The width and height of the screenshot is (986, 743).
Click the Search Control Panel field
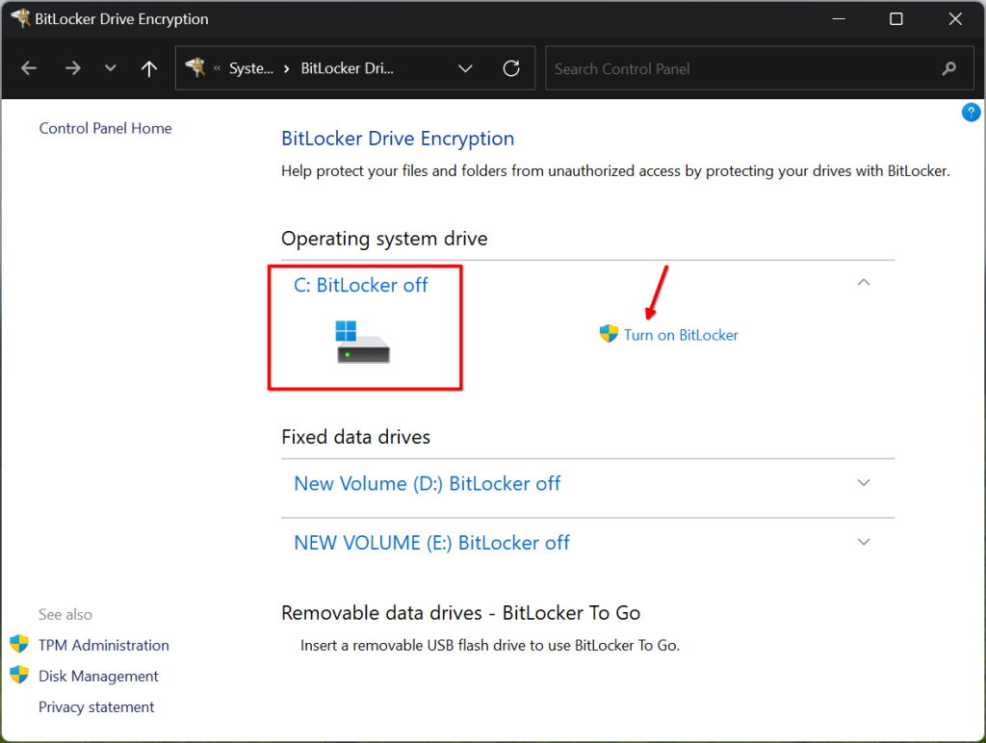pyautogui.click(x=760, y=68)
